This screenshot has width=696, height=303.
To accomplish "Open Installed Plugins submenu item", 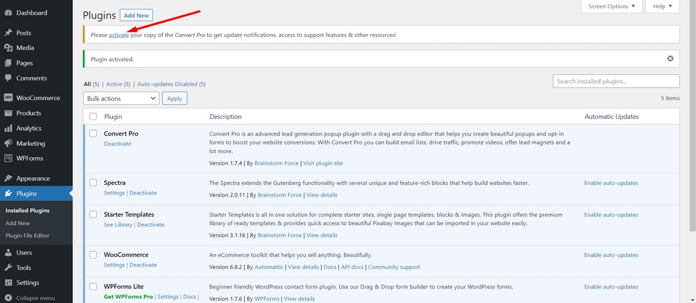I will click(28, 211).
